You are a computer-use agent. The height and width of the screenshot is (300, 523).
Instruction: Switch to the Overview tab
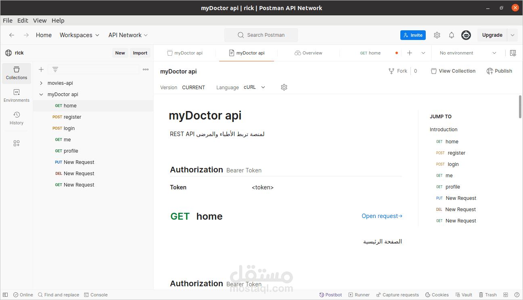[308, 53]
